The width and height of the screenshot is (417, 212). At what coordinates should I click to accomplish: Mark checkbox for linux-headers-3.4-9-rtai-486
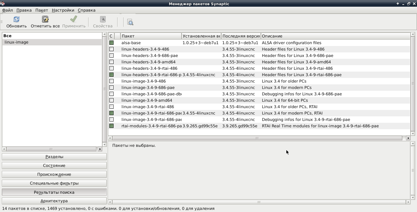point(111,68)
